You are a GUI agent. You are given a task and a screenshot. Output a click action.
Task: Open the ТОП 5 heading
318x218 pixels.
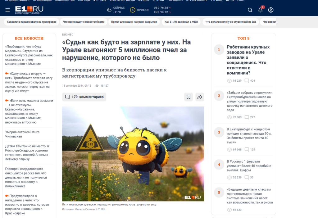(x=243, y=38)
